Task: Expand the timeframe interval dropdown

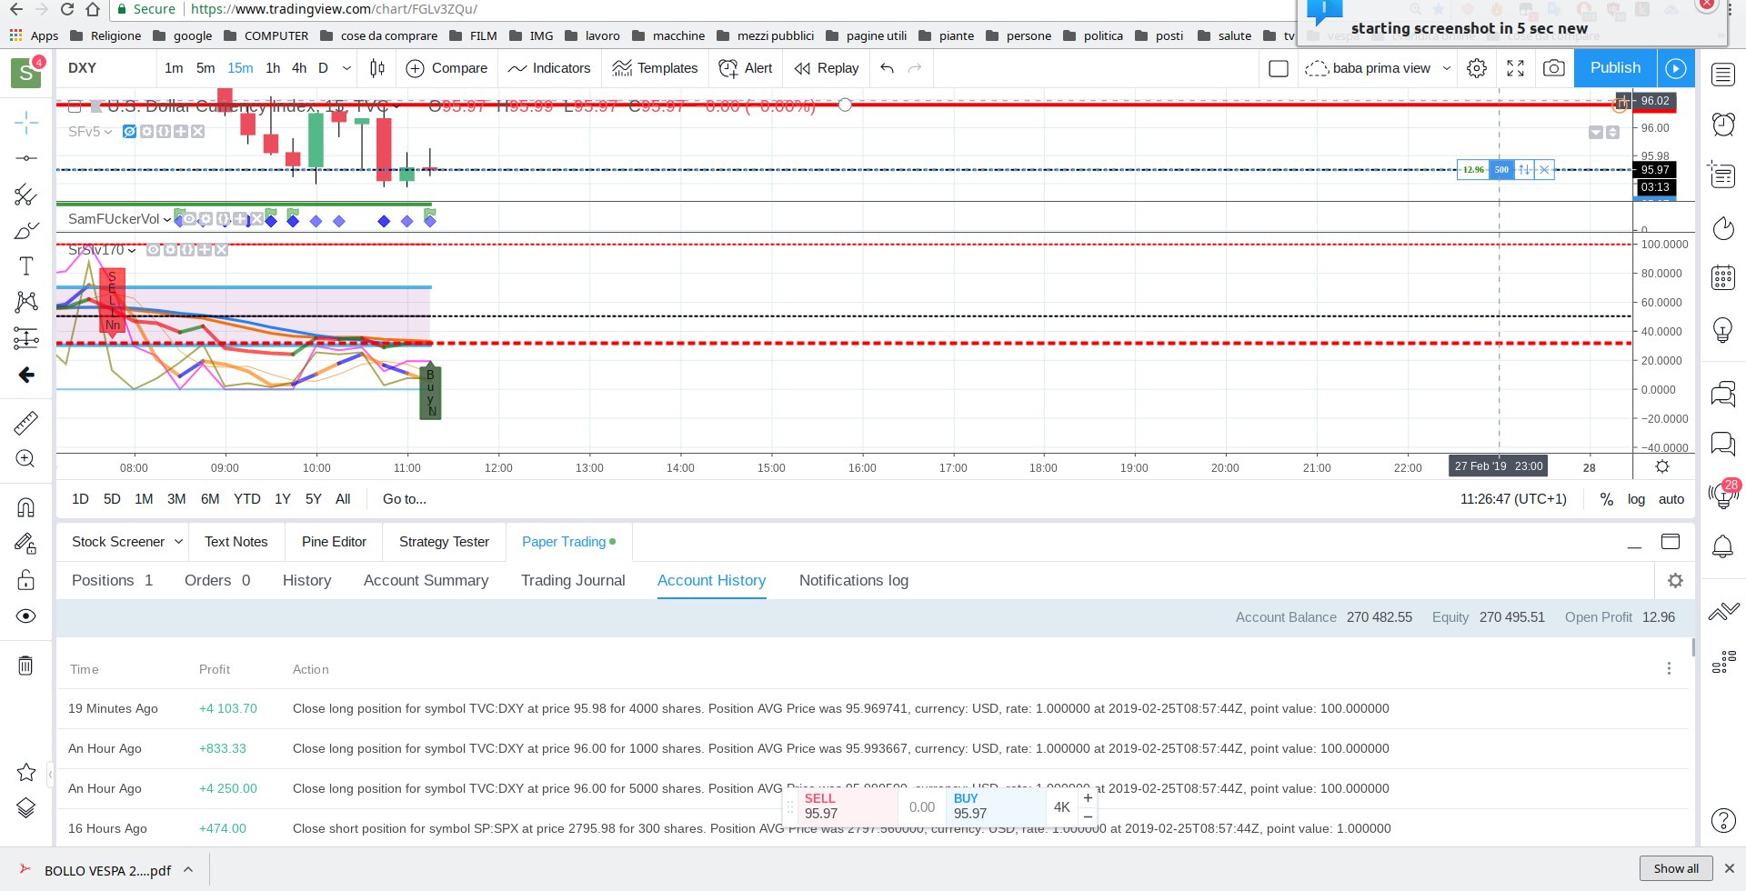Action: [x=346, y=68]
